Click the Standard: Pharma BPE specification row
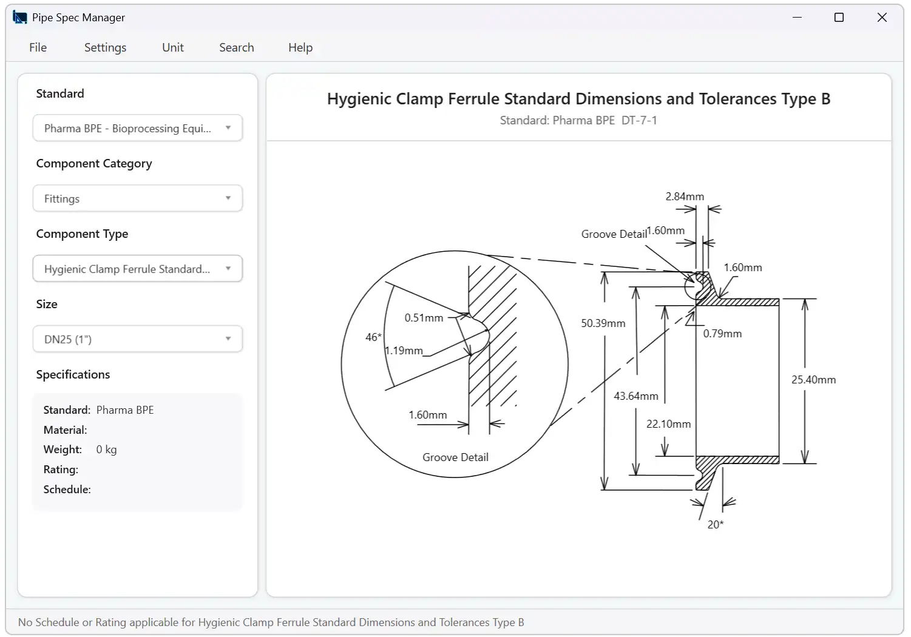Image resolution: width=911 pixels, height=637 pixels. click(x=98, y=410)
